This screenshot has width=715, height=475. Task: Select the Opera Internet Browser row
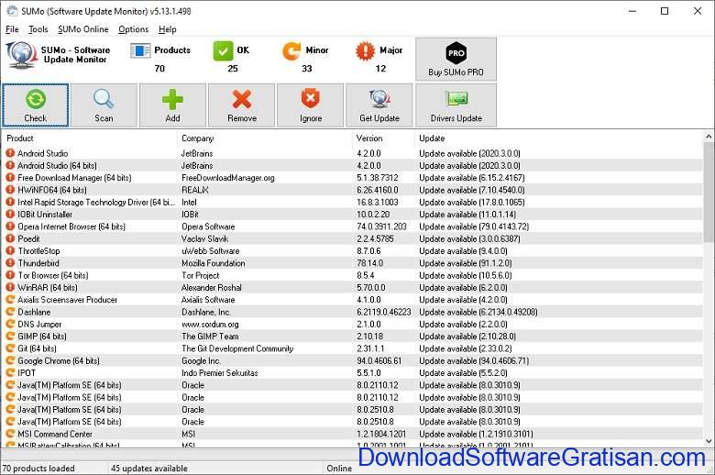(x=353, y=226)
